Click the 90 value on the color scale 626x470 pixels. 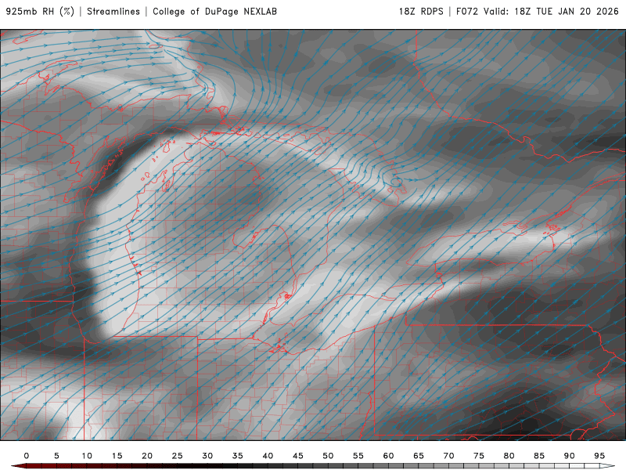coord(570,456)
